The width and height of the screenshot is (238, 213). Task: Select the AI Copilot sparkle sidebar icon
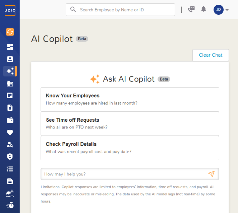[10, 71]
